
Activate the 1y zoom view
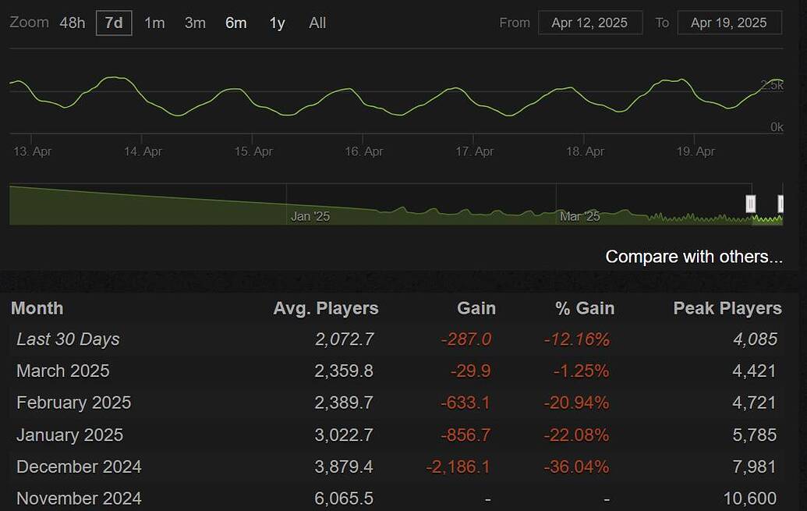click(277, 23)
